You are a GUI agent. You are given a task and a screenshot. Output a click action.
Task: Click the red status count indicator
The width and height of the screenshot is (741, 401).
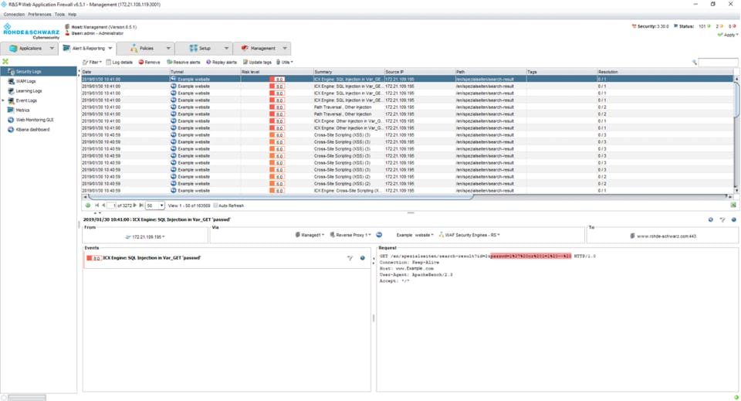click(x=732, y=26)
